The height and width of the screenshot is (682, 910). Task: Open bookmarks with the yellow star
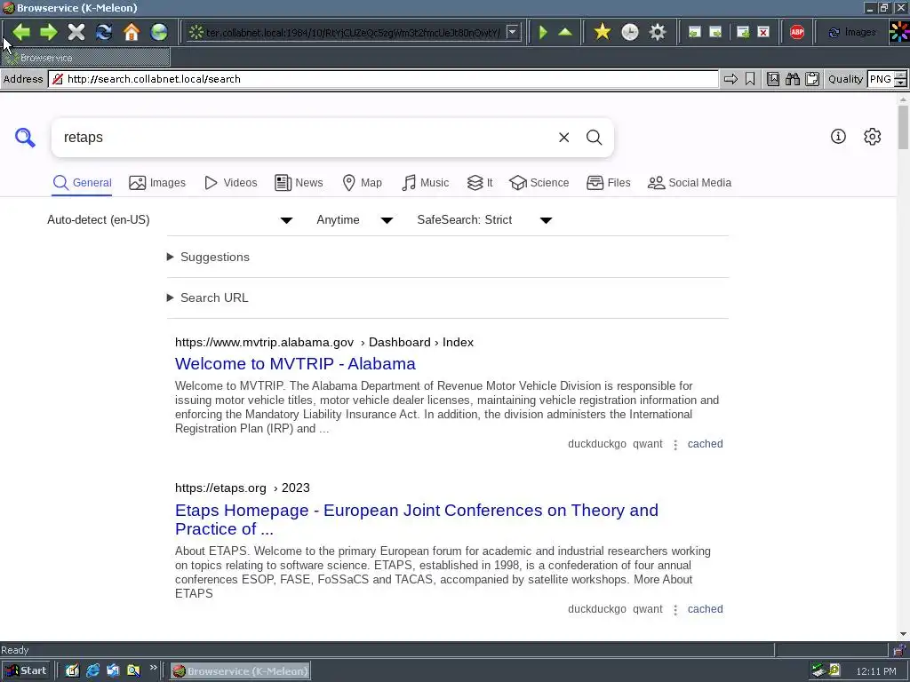(603, 32)
